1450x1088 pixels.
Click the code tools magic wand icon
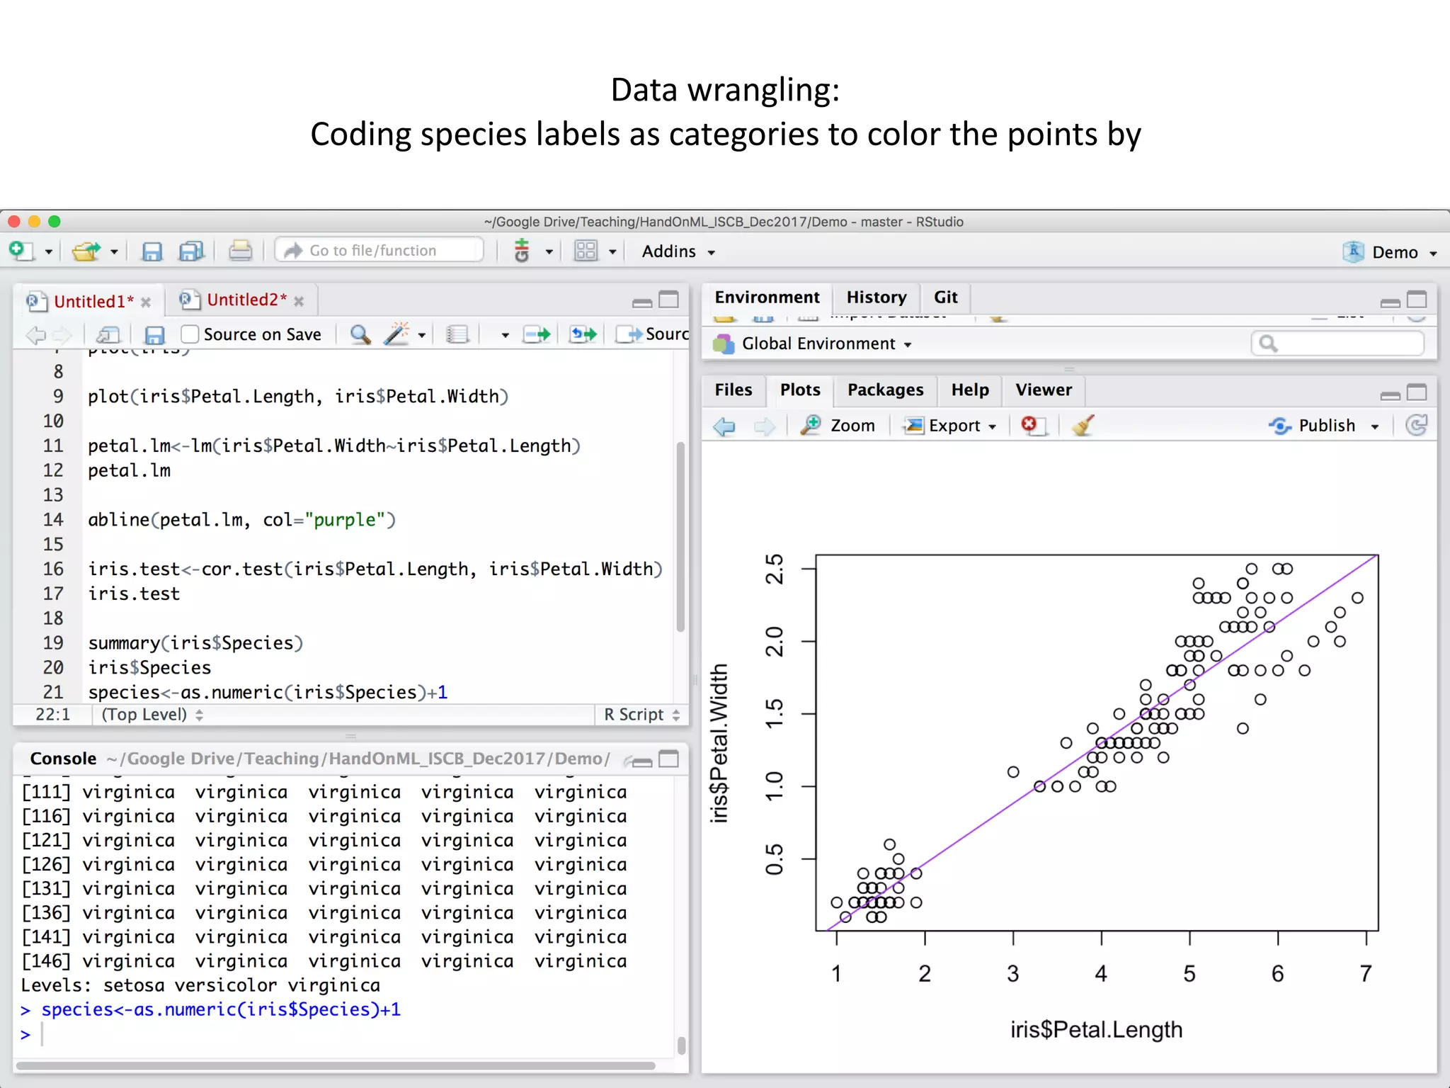pyautogui.click(x=396, y=334)
